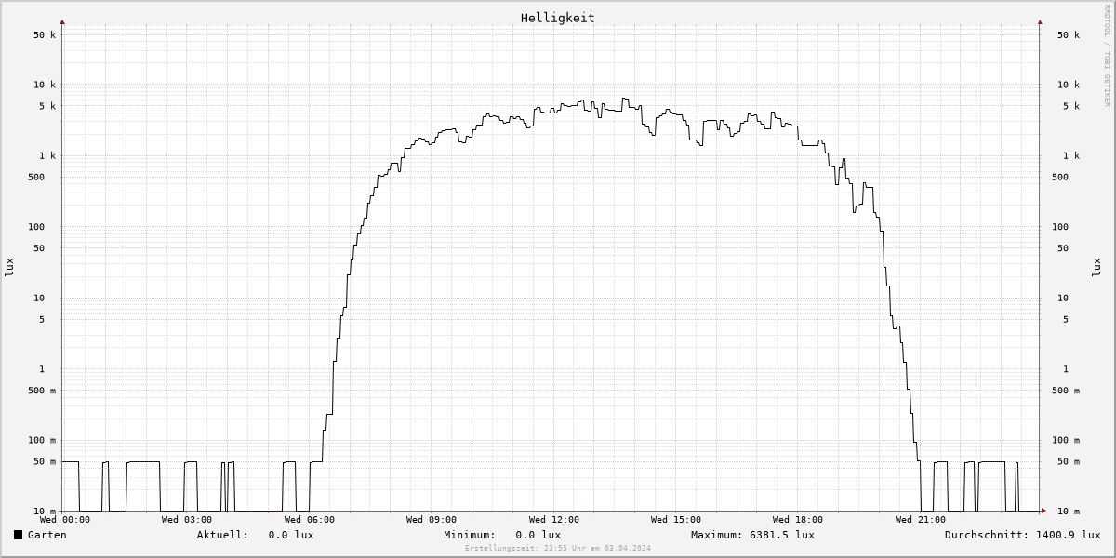Select the "Garten" legend label
The width and height of the screenshot is (1116, 558).
click(47, 535)
